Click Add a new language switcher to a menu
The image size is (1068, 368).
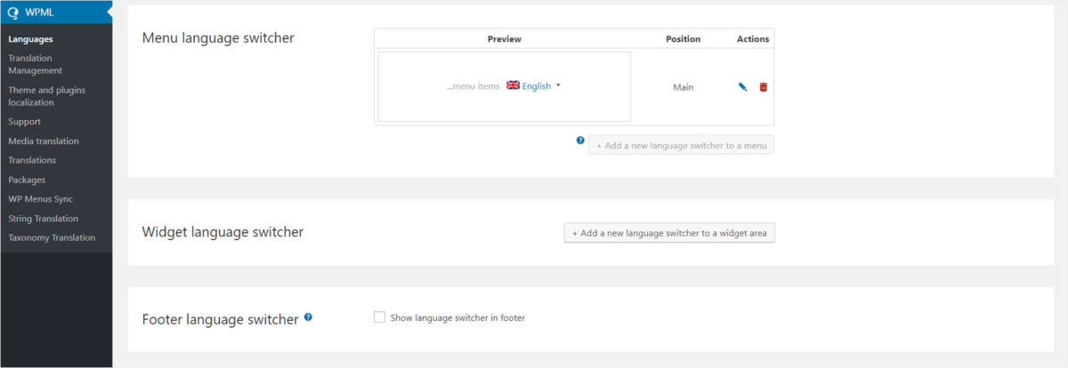[681, 145]
